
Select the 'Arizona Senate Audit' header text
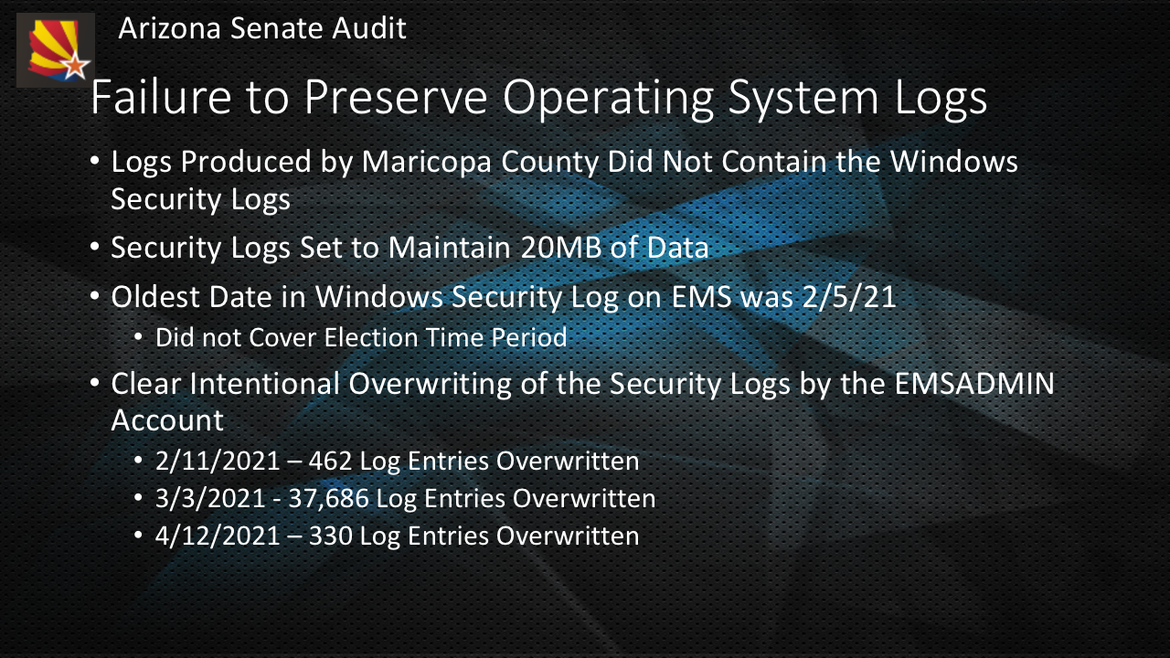262,28
